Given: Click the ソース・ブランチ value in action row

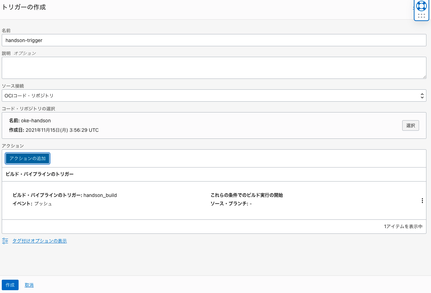Looking at the screenshot, I should tap(250, 204).
